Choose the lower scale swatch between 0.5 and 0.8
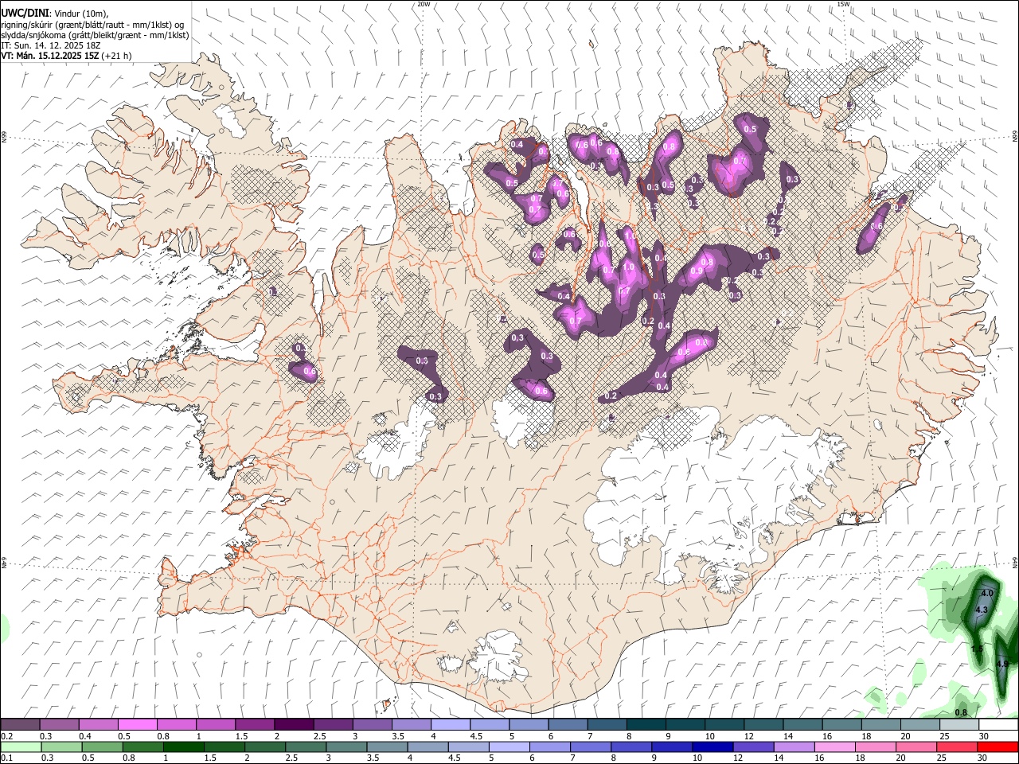 (x=102, y=747)
